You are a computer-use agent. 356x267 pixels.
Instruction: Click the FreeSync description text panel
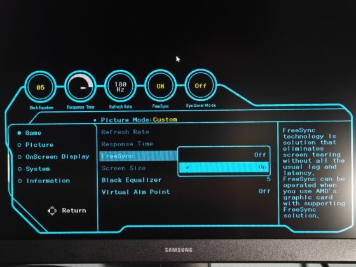[x=314, y=173]
